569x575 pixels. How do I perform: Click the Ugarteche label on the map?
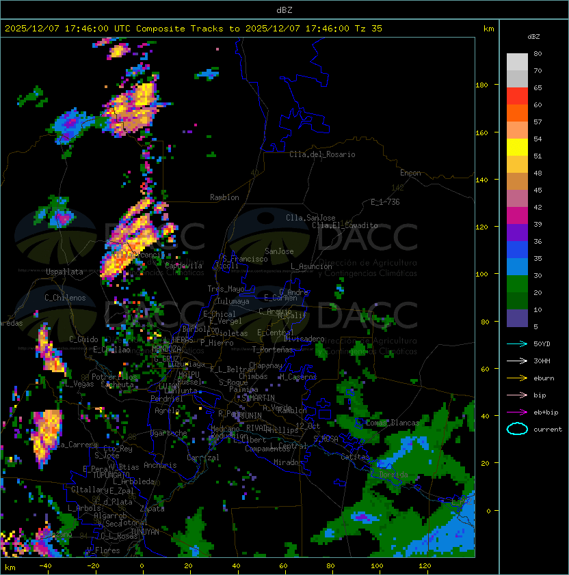point(169,433)
